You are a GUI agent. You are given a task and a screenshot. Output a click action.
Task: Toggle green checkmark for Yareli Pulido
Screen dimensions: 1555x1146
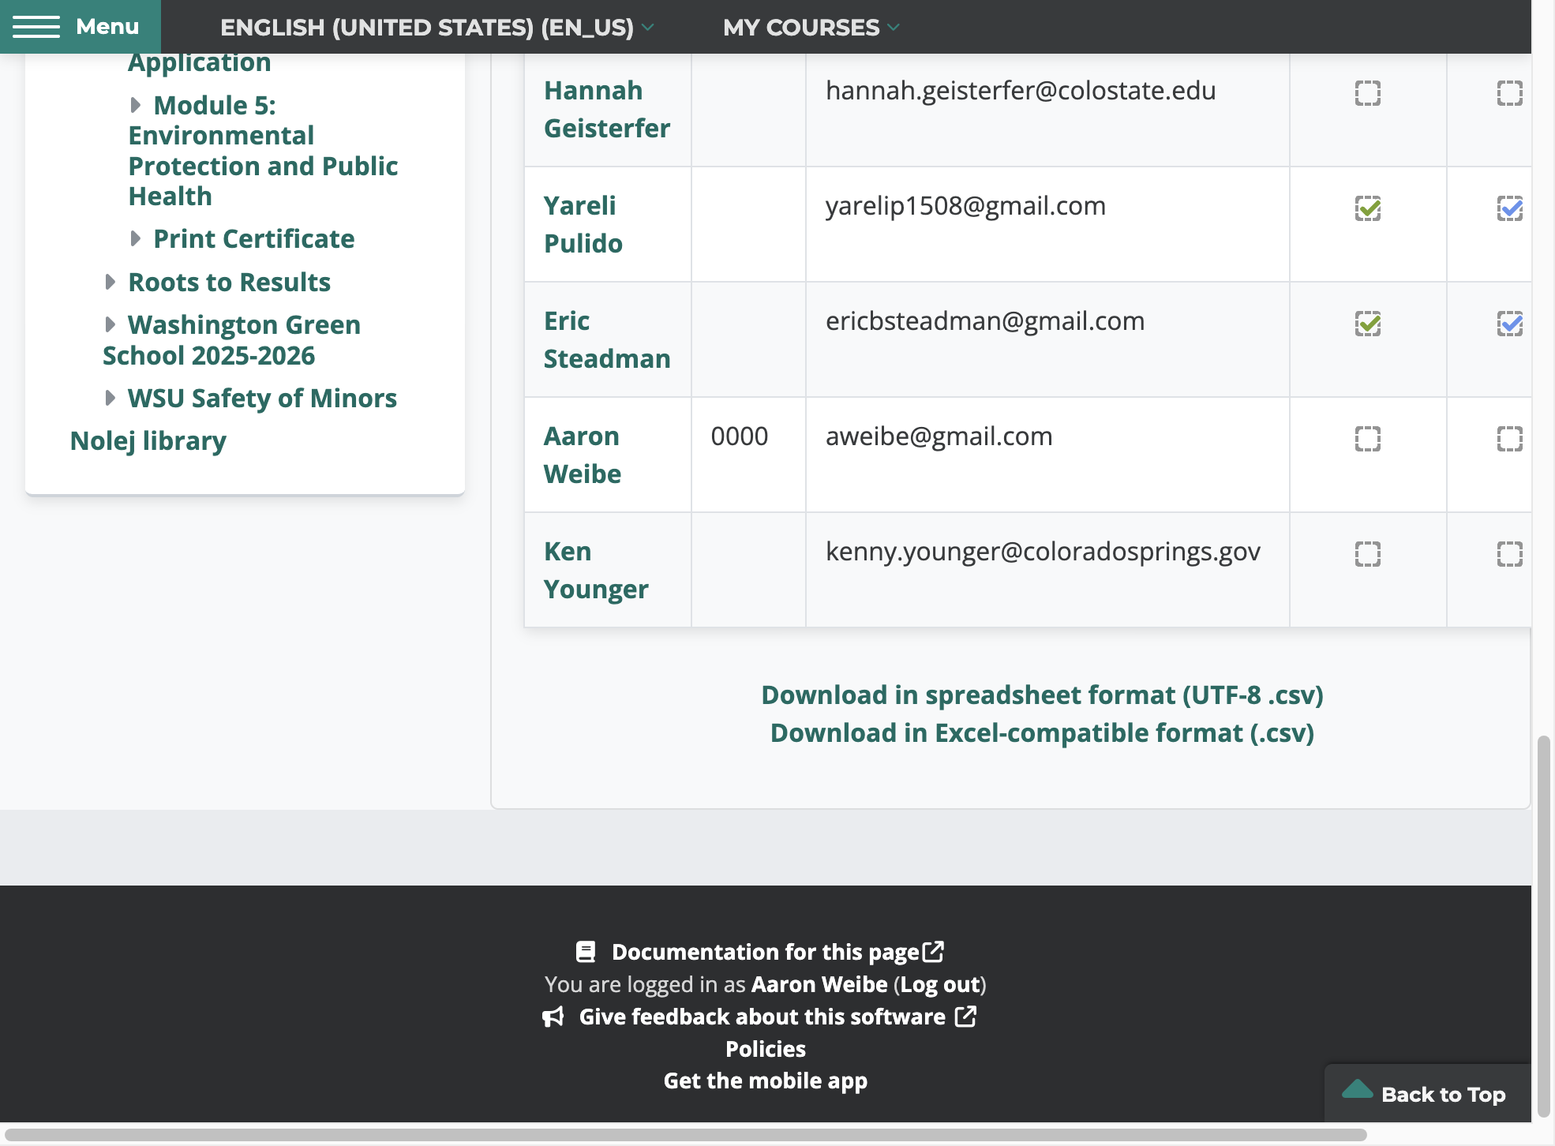(1368, 208)
